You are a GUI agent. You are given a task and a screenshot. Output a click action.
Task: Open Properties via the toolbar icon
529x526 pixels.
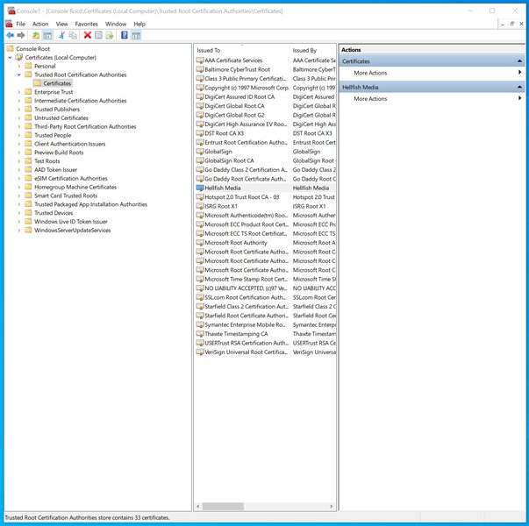pyautogui.click(x=98, y=35)
